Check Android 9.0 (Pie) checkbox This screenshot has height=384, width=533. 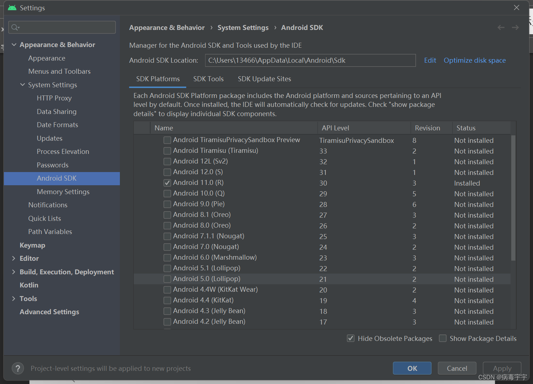(x=167, y=204)
